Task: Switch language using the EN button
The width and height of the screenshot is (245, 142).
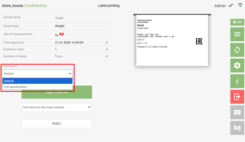Action: (237, 22)
